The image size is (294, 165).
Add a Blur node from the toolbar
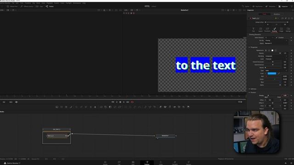coord(95,107)
